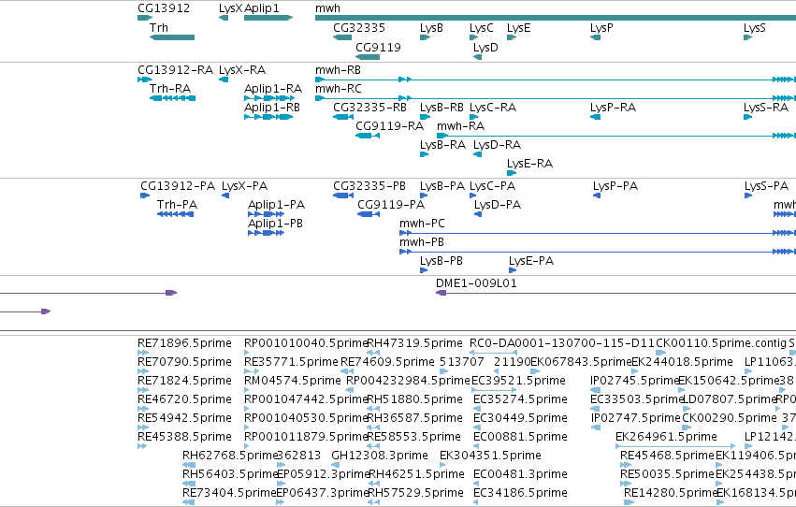Click the RE71896.5prime EST

click(x=143, y=353)
